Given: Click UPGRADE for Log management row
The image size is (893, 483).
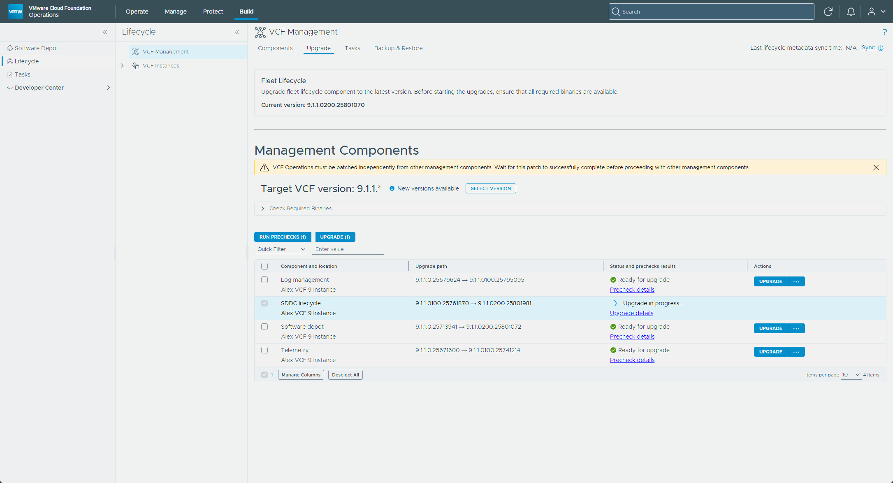Looking at the screenshot, I should coord(771,281).
